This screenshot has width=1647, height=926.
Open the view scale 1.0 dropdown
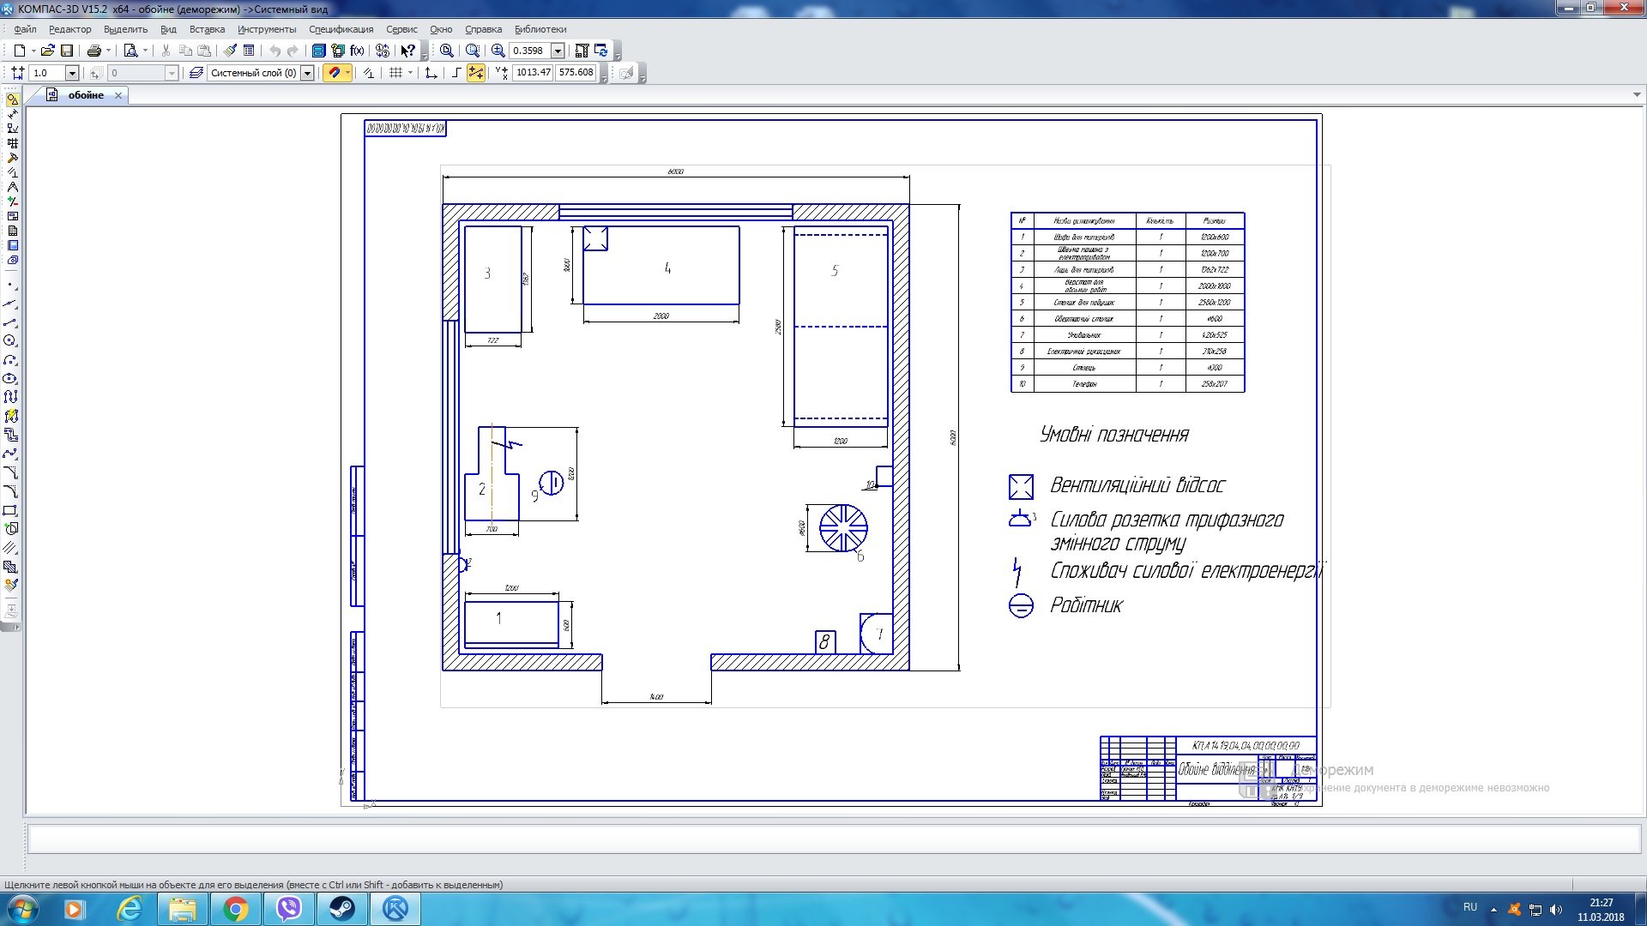click(72, 73)
